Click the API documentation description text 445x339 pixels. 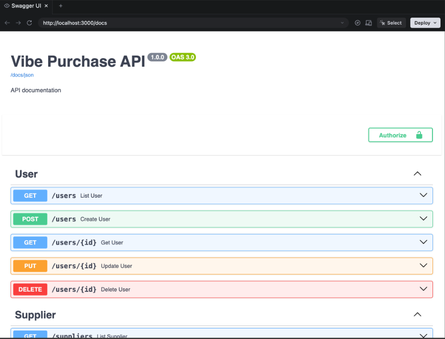pyautogui.click(x=36, y=90)
